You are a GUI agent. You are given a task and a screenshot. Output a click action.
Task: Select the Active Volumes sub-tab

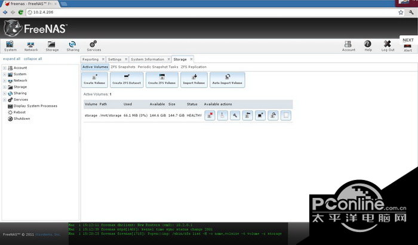95,67
